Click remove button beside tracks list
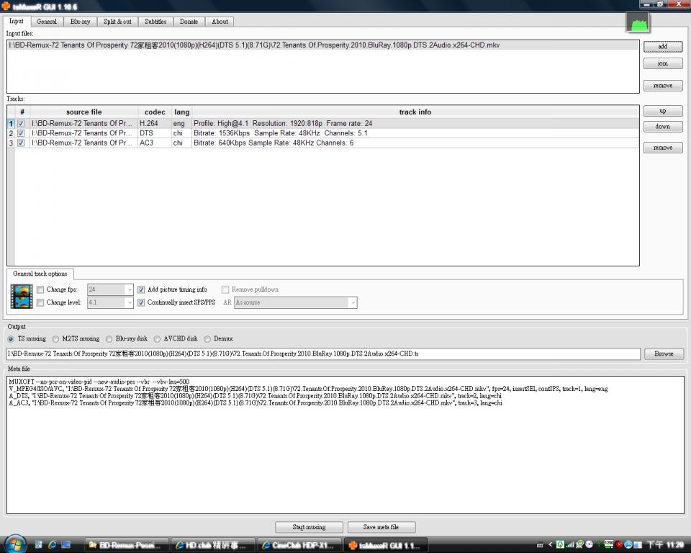691x553 pixels. (663, 148)
